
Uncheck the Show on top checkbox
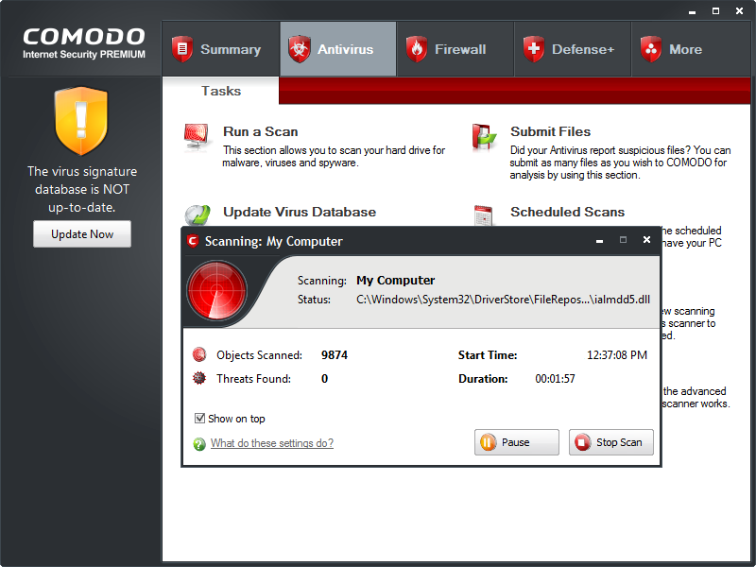(x=200, y=419)
